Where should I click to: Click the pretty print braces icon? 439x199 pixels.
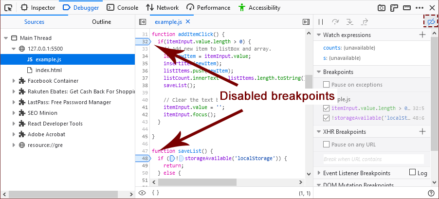155,193
